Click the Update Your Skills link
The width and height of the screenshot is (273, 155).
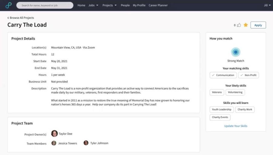(x=235, y=126)
